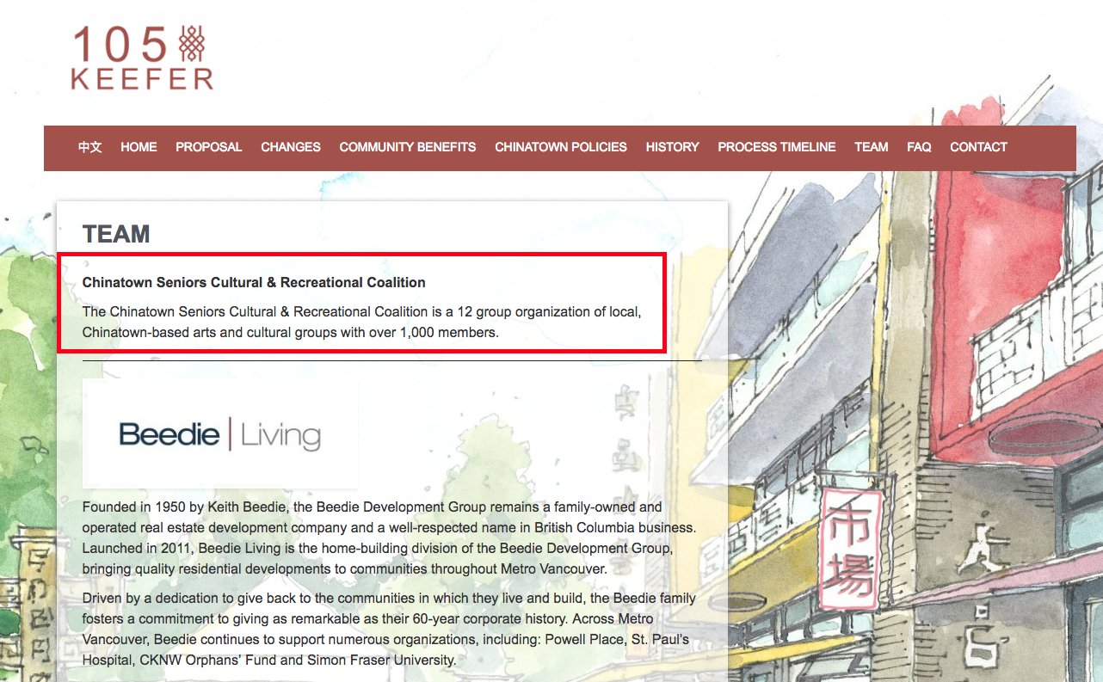Open the FAQ page
This screenshot has height=682, width=1103.
(919, 147)
